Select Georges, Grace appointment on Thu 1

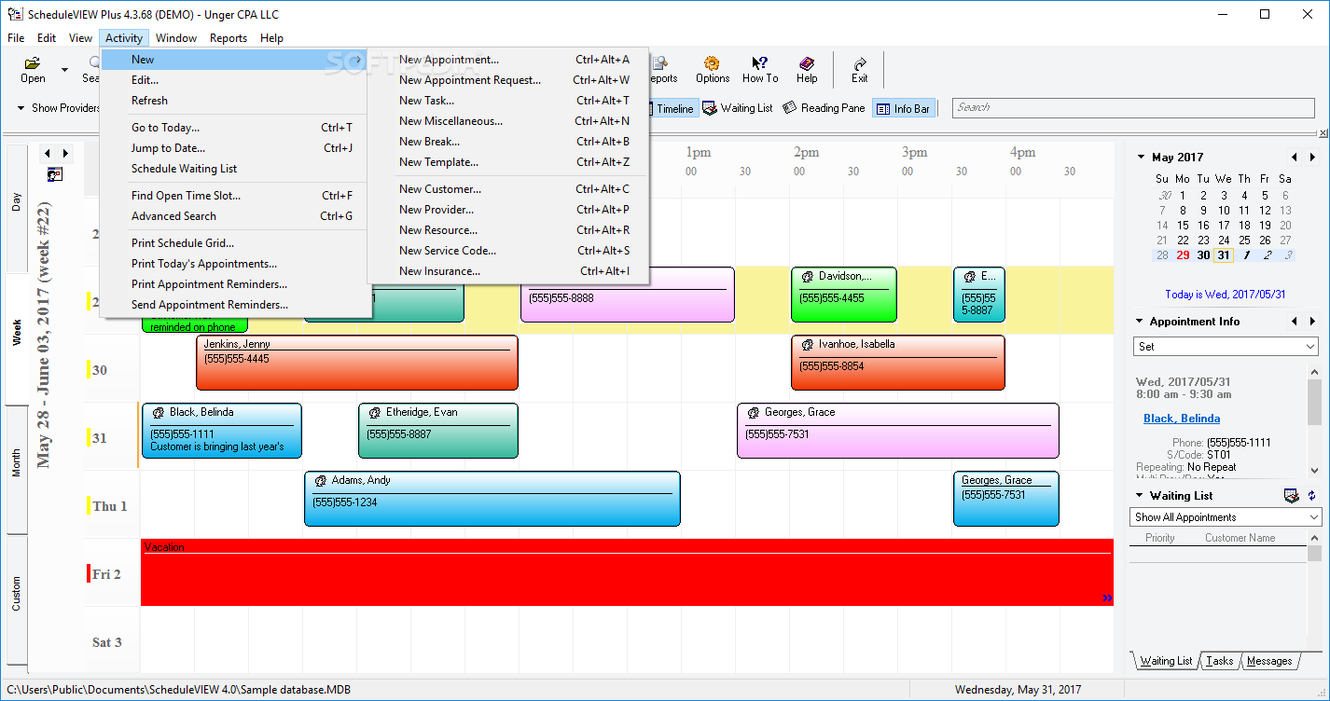coord(1005,499)
